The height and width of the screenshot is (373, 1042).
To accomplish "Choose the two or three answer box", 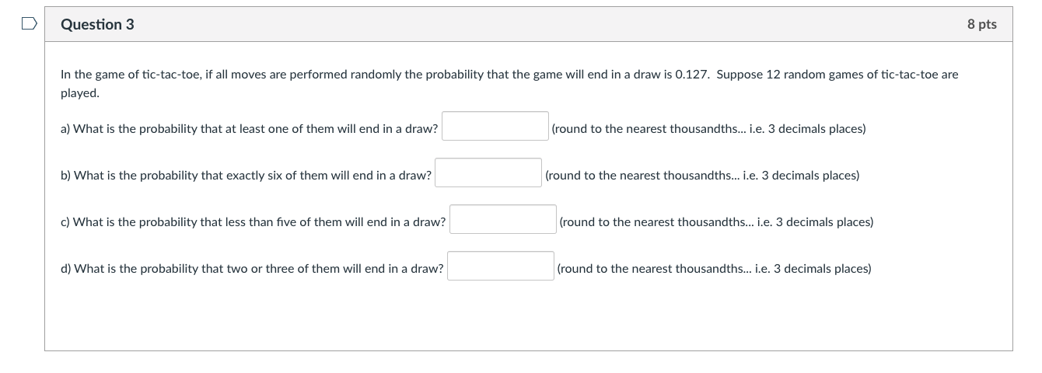I will 501,266.
